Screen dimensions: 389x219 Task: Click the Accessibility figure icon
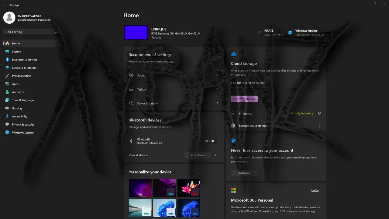pos(7,116)
